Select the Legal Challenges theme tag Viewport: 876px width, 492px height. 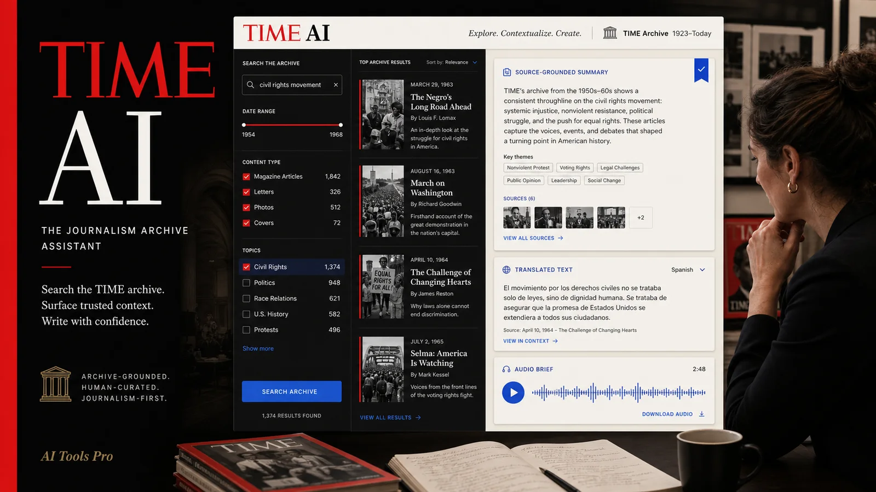pos(620,168)
